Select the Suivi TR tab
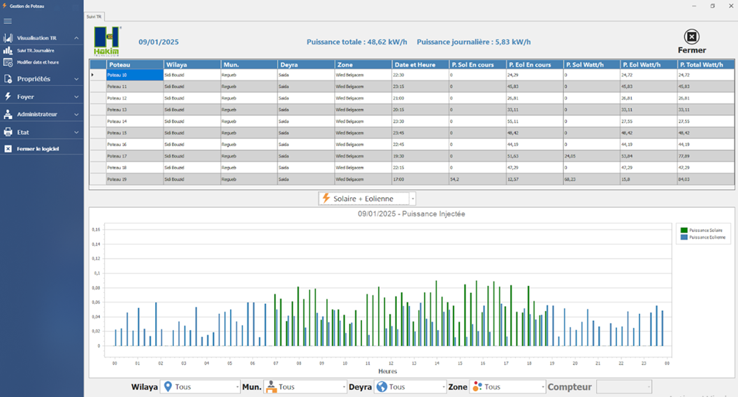Image resolution: width=738 pixels, height=397 pixels. [94, 15]
